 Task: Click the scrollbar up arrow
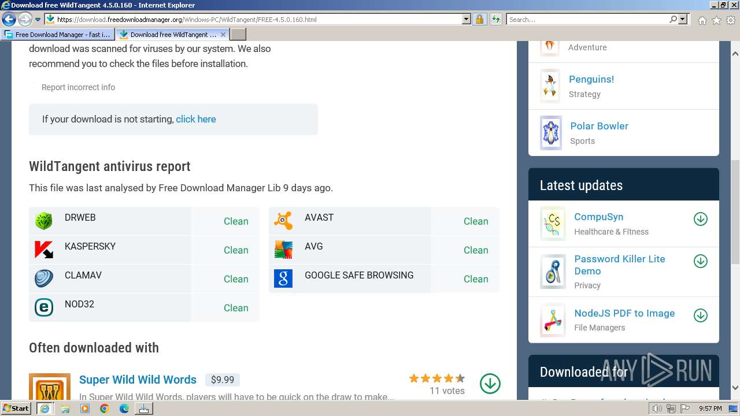pyautogui.click(x=735, y=54)
